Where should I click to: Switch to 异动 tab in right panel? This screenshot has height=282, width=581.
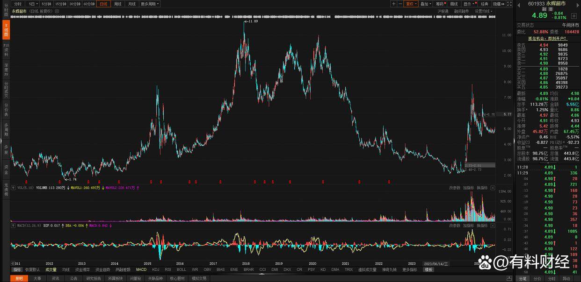566,279
